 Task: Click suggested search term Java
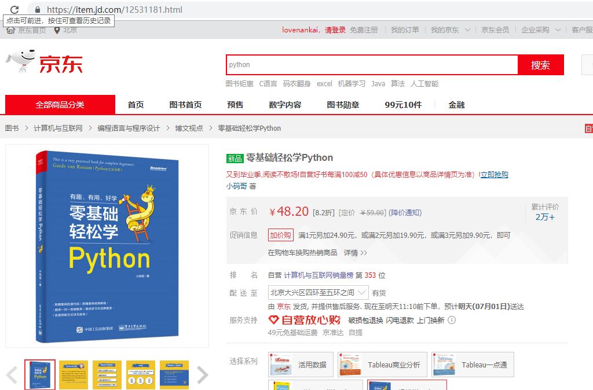tap(378, 83)
